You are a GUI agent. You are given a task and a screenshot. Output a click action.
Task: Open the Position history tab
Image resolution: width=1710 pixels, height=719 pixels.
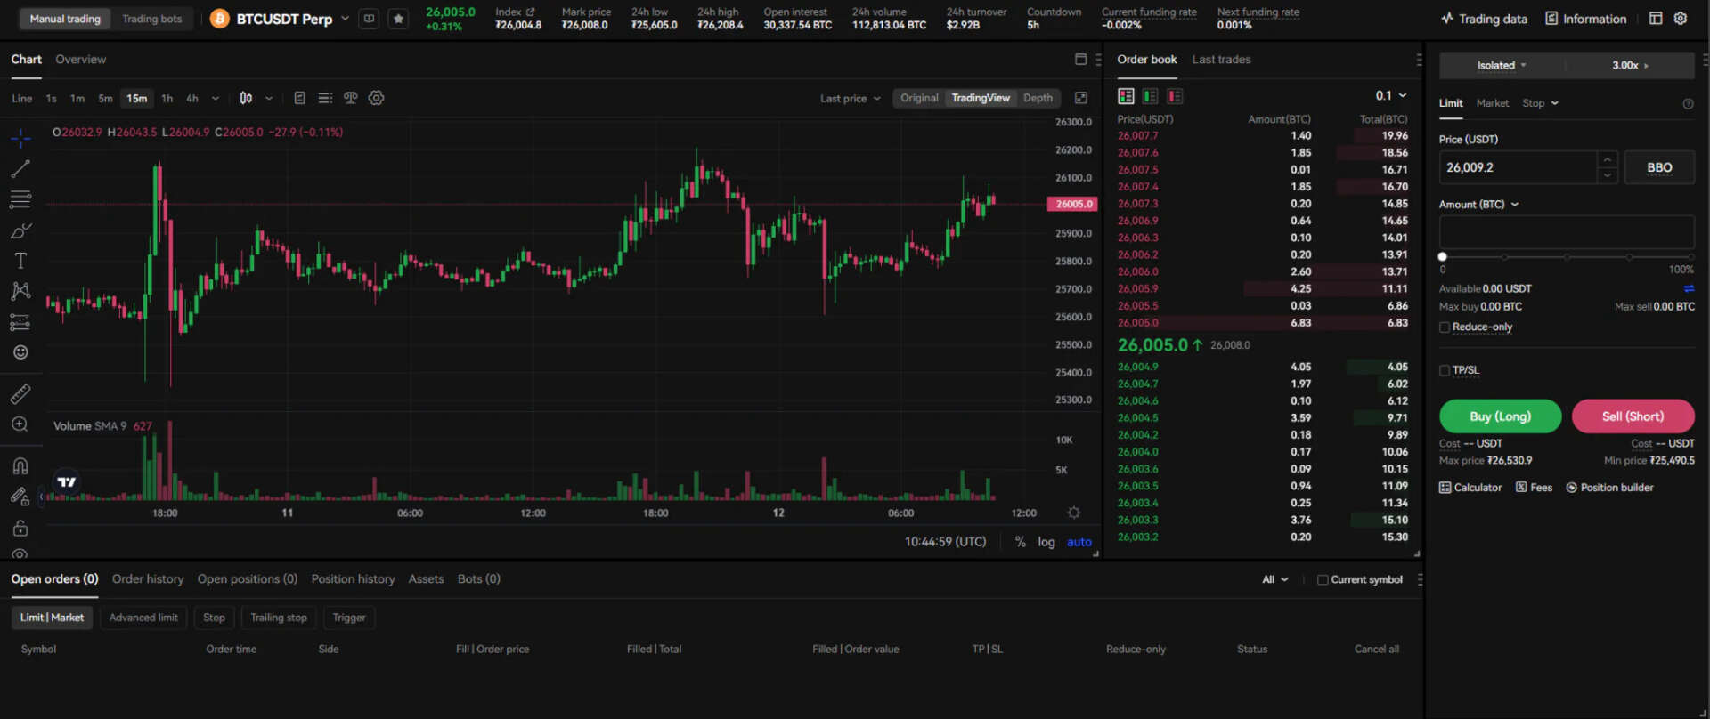(x=353, y=579)
